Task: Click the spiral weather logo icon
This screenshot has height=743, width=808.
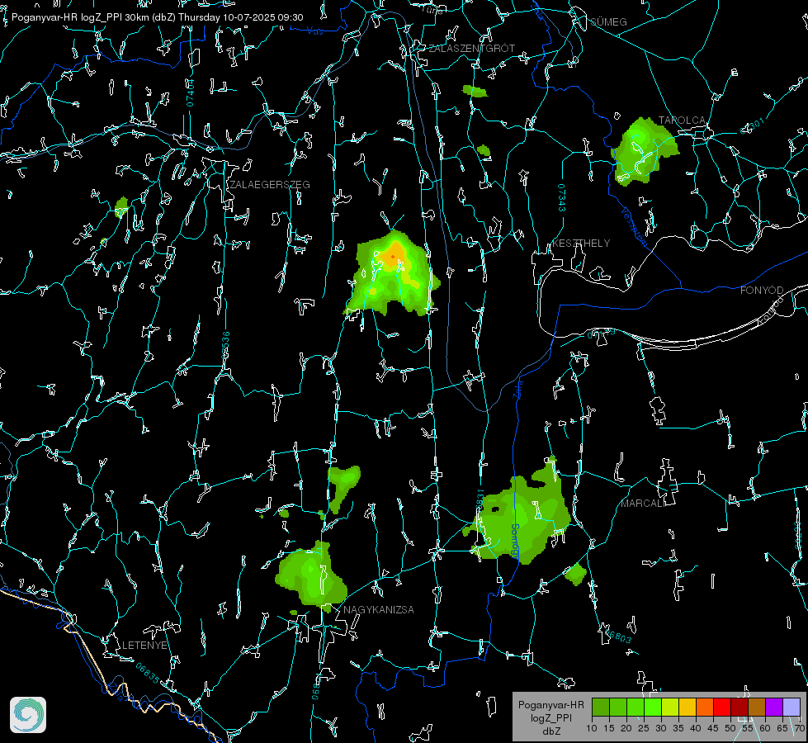Action: (28, 715)
